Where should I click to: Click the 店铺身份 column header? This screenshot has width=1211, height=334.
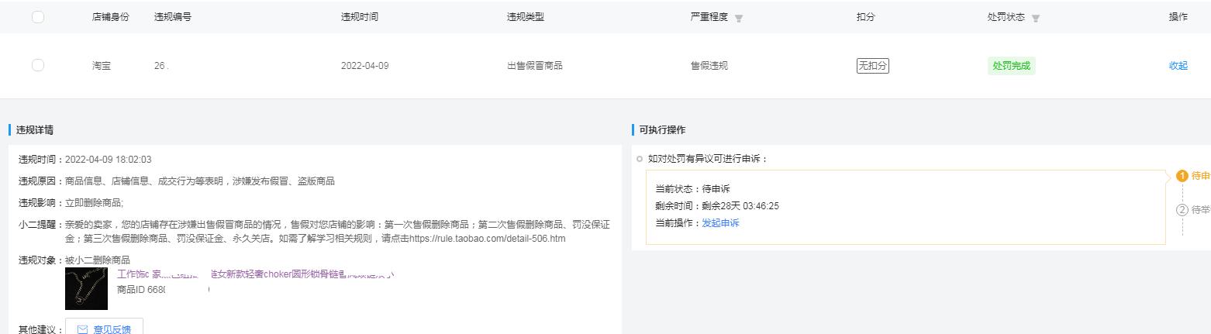110,17
